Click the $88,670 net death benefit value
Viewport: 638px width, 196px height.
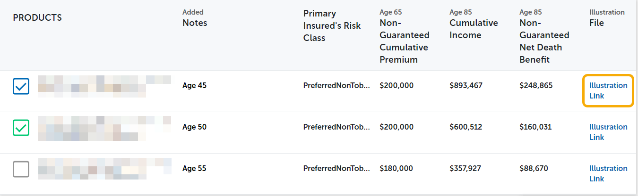tap(534, 169)
